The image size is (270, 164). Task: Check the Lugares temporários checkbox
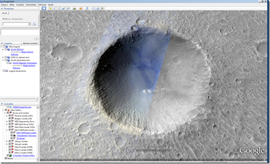click(4, 71)
